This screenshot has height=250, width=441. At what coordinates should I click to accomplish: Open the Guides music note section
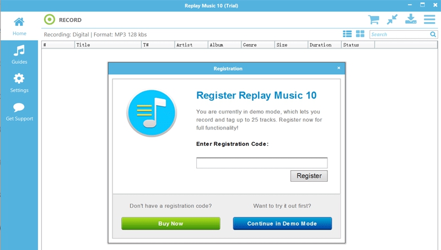click(x=19, y=55)
